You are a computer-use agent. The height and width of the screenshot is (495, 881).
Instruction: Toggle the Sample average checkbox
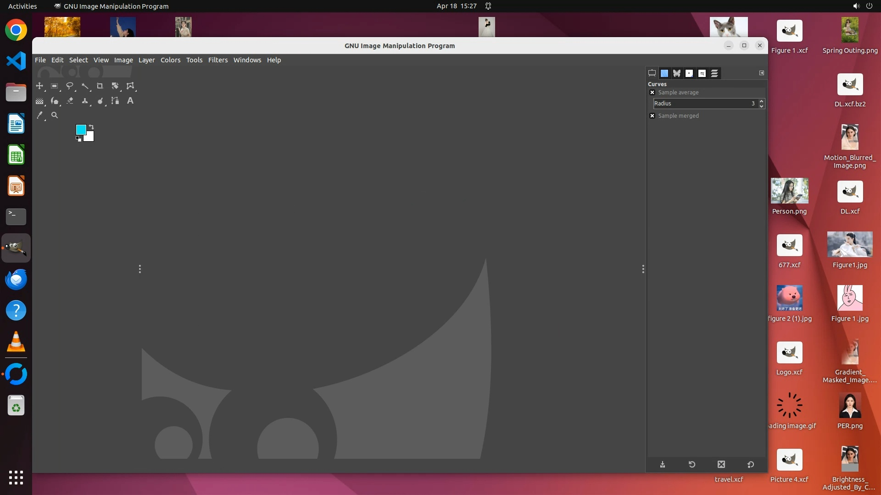click(x=652, y=93)
